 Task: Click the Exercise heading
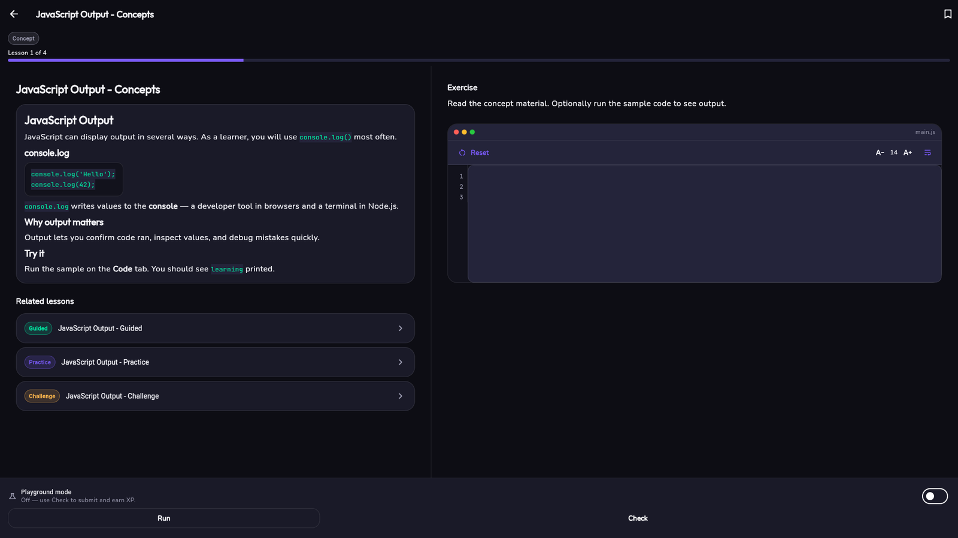pos(462,88)
